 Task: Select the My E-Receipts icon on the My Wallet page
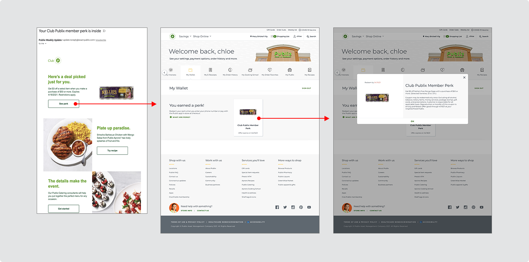(x=210, y=70)
